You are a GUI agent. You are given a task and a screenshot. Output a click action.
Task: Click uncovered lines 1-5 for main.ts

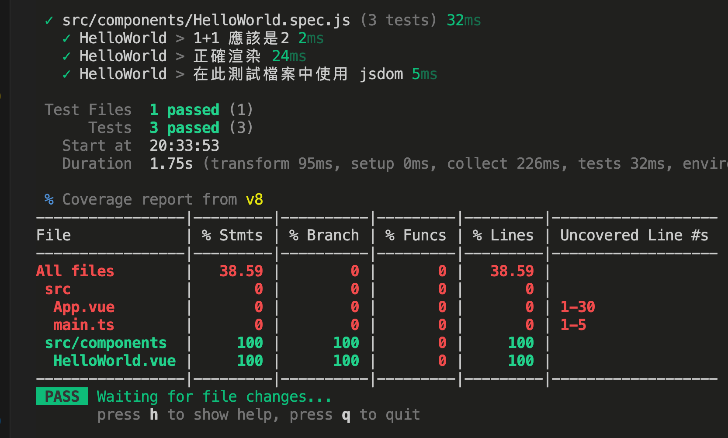click(x=573, y=325)
